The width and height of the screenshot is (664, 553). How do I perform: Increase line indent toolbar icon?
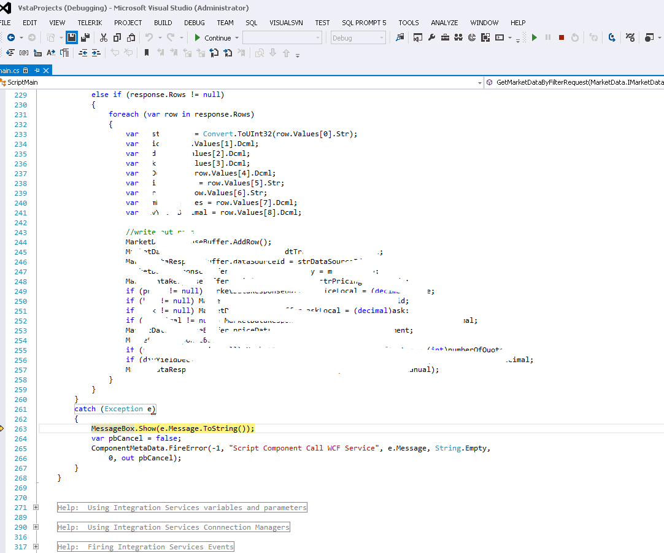pos(96,53)
